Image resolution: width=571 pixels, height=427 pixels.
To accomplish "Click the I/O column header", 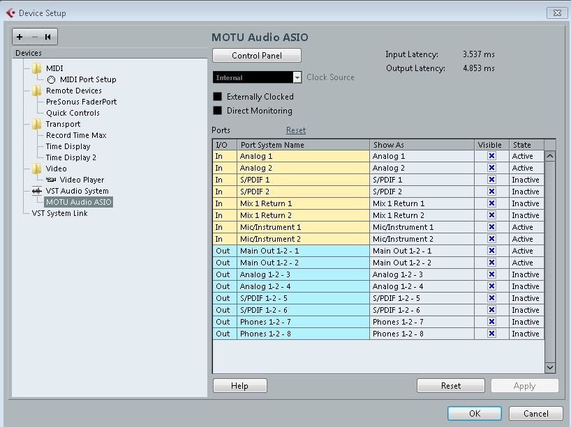I will tap(225, 145).
